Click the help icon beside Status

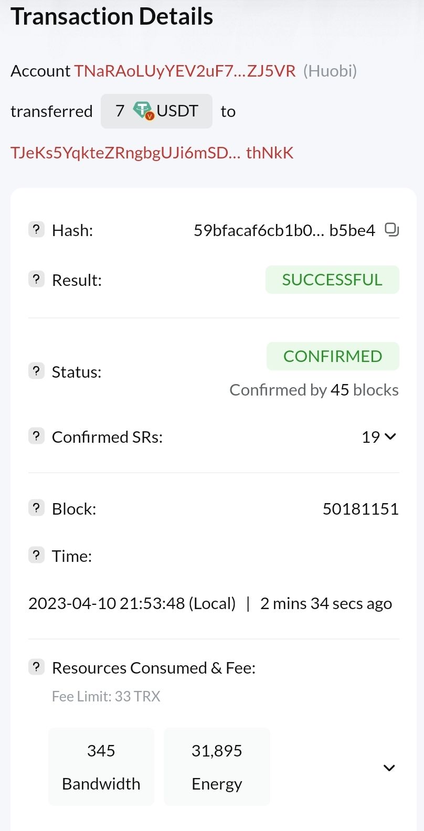pyautogui.click(x=36, y=371)
